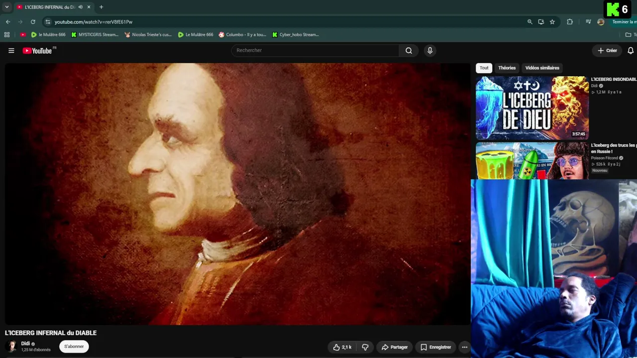
Task: Select the Vidéos similaires filter chip
Action: tap(542, 68)
